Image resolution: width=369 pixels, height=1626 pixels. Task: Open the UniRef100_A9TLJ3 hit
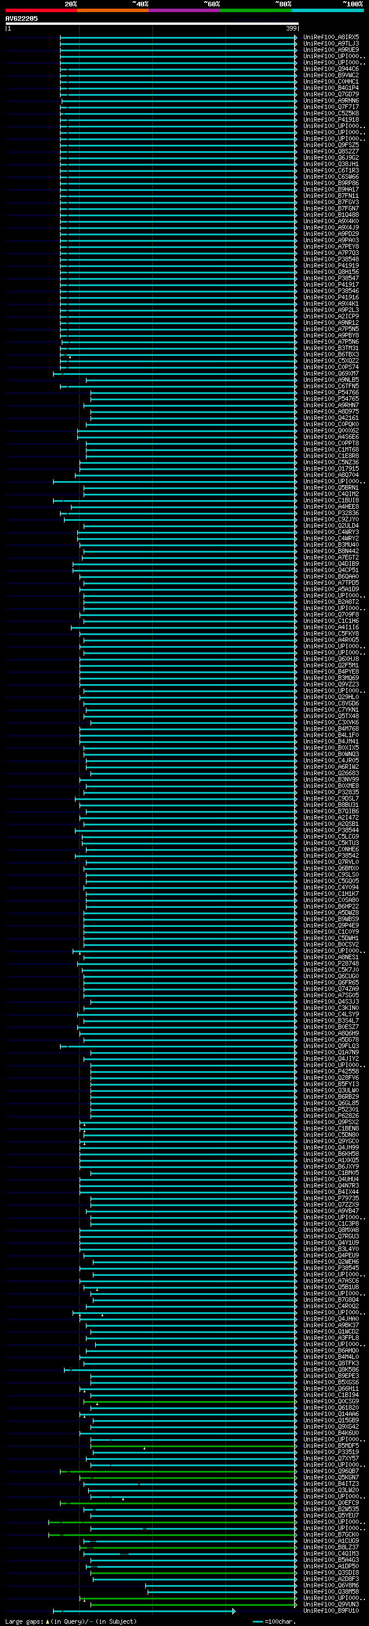tap(330, 44)
